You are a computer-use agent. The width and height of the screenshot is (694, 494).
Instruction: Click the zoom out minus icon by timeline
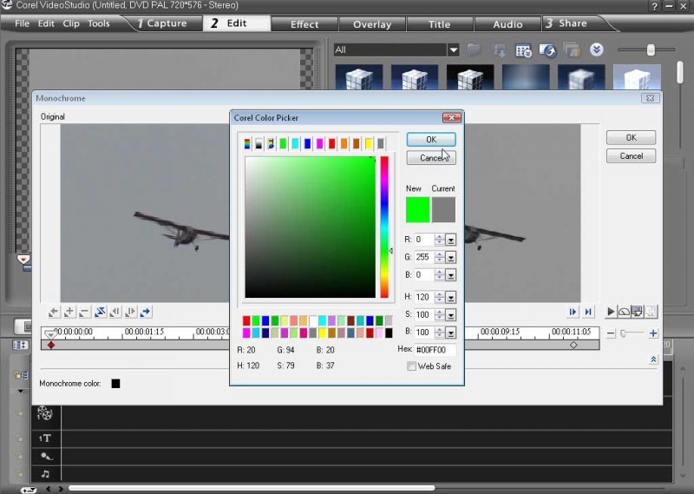tap(611, 333)
